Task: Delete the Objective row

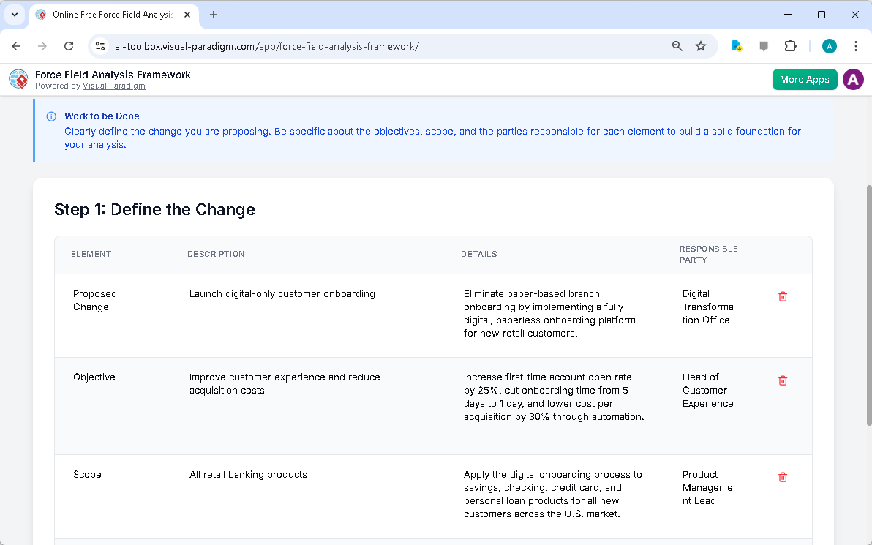Action: [783, 380]
